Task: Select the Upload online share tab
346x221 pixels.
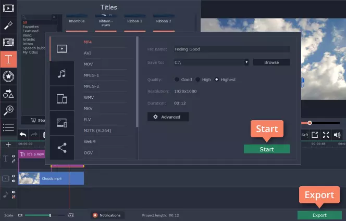Action: pos(62,148)
